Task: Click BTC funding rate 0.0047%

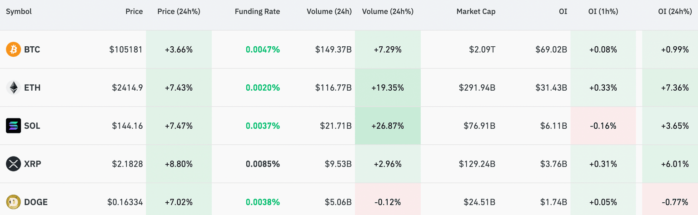Action: 263,49
